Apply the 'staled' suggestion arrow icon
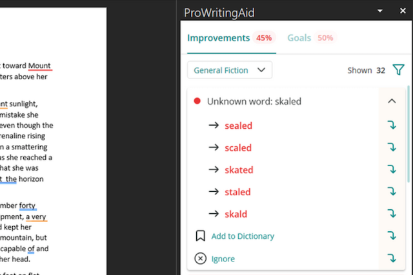 392,191
